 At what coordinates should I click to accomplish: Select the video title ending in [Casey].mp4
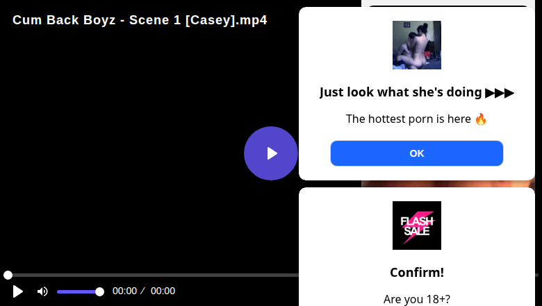pos(140,20)
